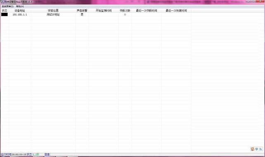
Task: Click the 安装位置 column header
Action: pyautogui.click(x=53, y=11)
